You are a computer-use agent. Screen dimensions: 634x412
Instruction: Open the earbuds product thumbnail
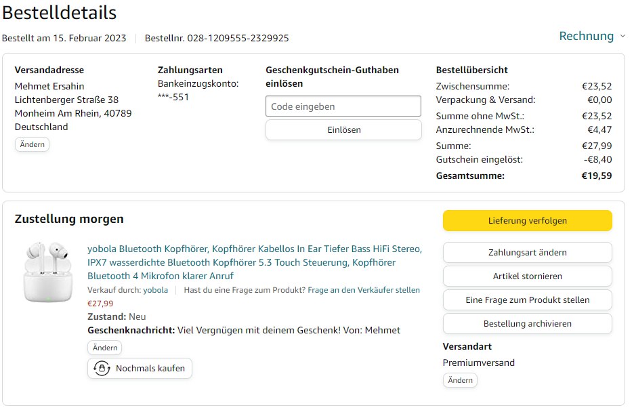(x=48, y=272)
